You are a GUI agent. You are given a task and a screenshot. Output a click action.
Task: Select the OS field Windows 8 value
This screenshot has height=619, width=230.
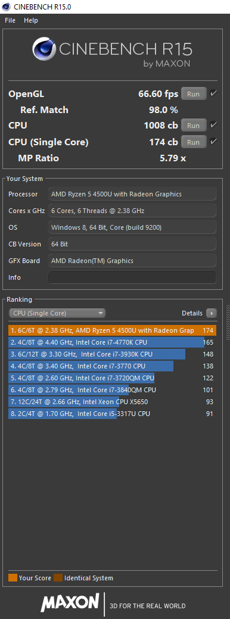click(x=132, y=227)
